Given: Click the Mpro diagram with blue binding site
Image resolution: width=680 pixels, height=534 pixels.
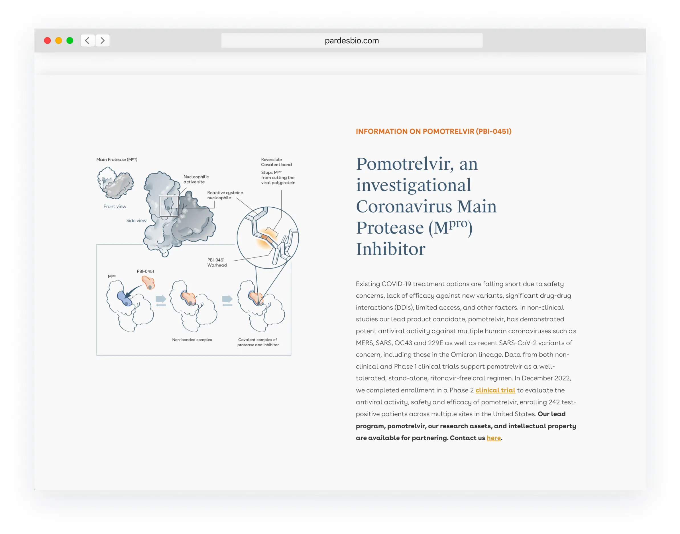Looking at the screenshot, I should pyautogui.click(x=130, y=306).
